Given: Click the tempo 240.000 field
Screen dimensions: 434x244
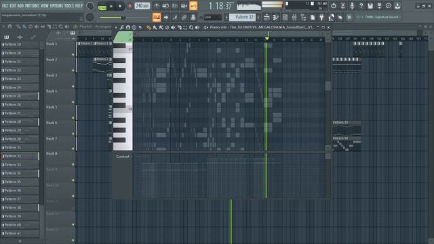Looking at the screenshot, I should pyautogui.click(x=142, y=6).
